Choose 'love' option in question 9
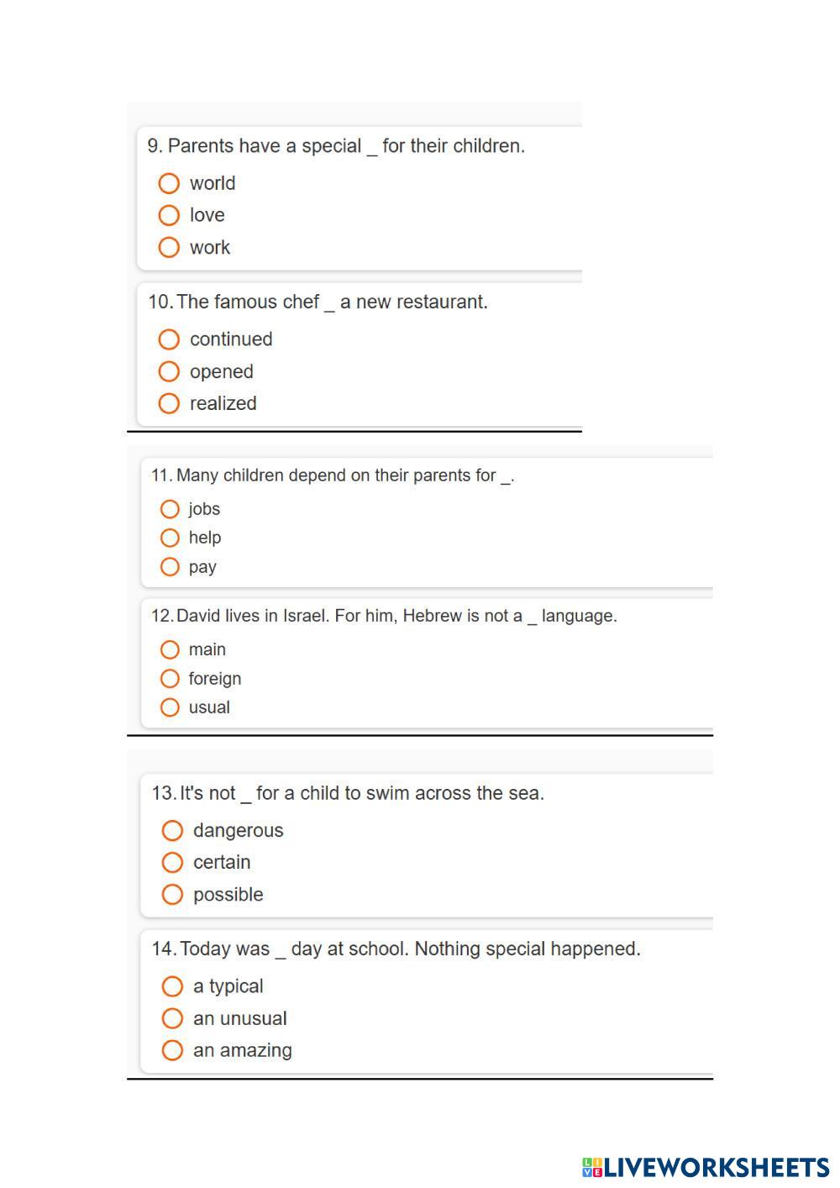The height and width of the screenshot is (1188, 840). pyautogui.click(x=169, y=215)
